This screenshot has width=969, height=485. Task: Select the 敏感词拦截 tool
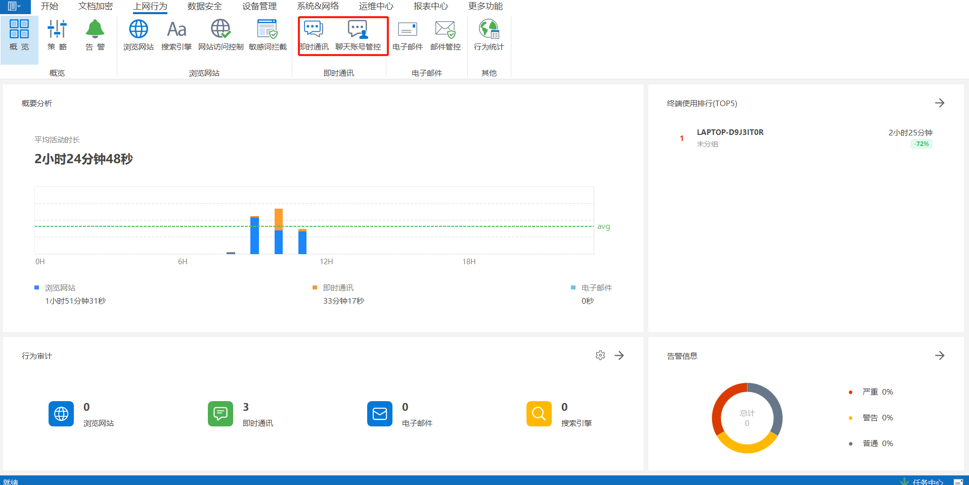[268, 34]
